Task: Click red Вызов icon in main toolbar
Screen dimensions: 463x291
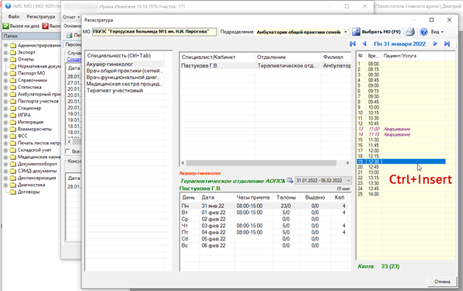Action: tap(45, 26)
